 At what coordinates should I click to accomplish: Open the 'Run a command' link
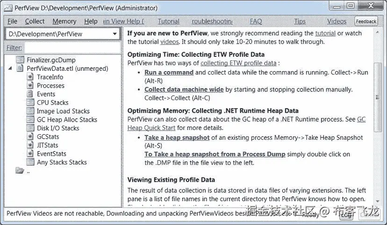tap(169, 72)
